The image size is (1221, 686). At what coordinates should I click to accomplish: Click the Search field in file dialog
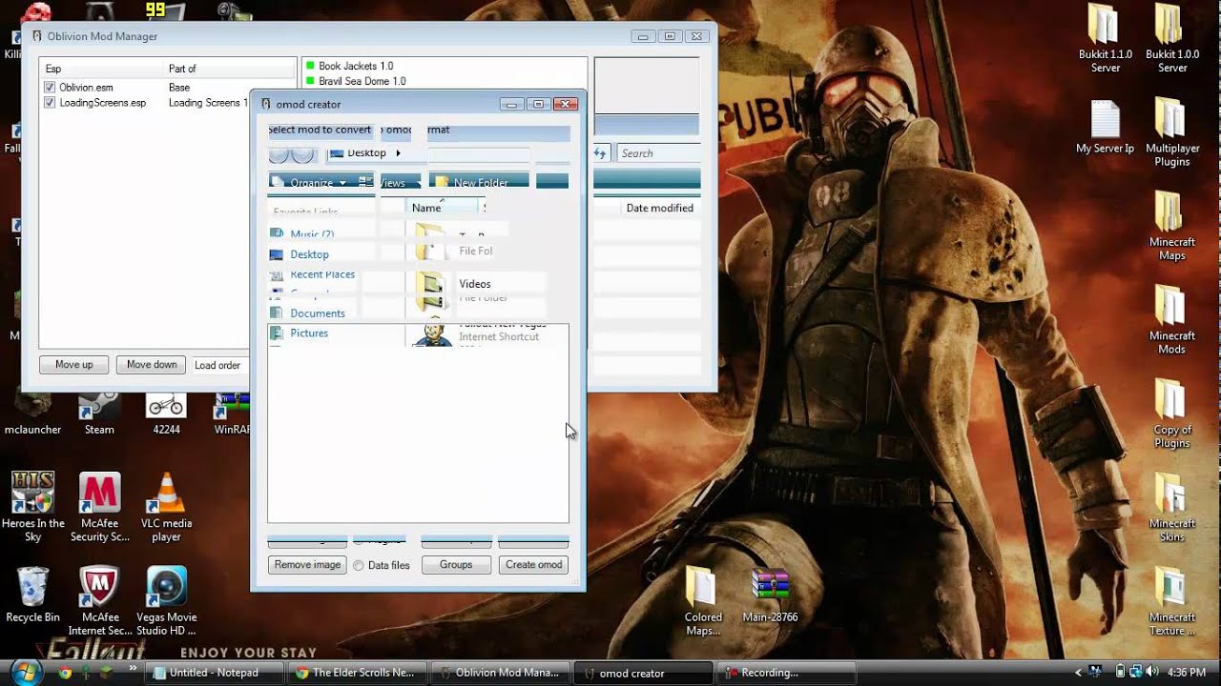658,153
